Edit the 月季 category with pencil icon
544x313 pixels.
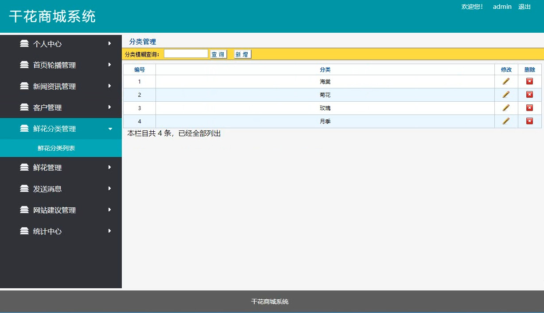point(506,121)
